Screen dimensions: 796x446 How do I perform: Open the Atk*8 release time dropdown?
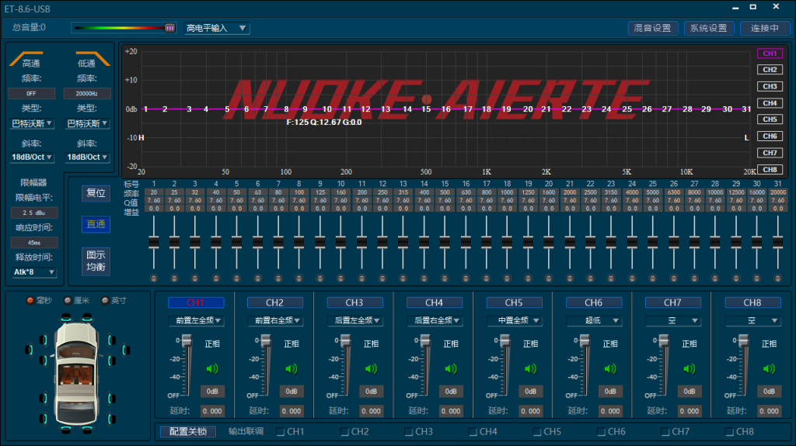point(33,272)
